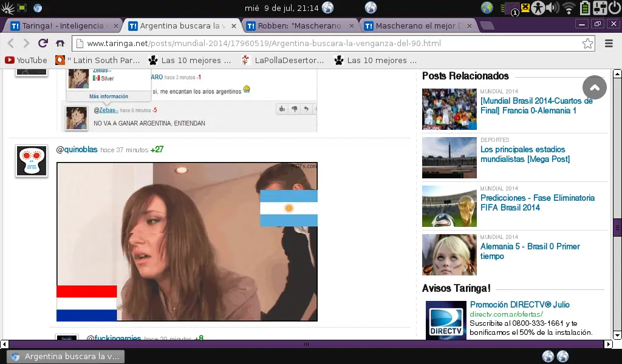Open Los principales estadios mundialistas post
The image size is (622, 364).
tap(525, 154)
